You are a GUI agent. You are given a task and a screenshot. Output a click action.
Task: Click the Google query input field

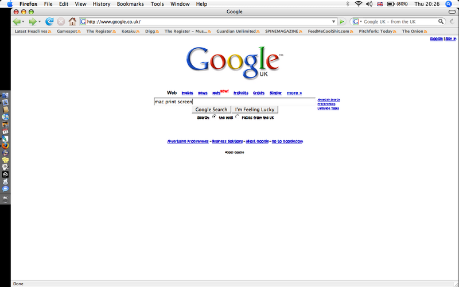click(x=235, y=102)
